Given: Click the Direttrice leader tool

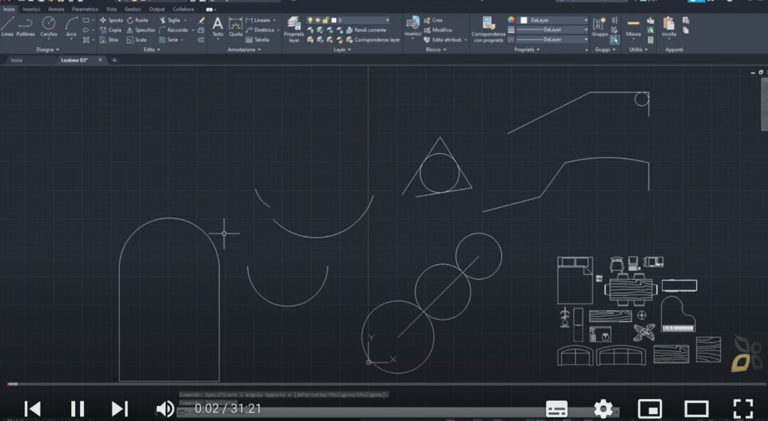Looking at the screenshot, I should 259,30.
